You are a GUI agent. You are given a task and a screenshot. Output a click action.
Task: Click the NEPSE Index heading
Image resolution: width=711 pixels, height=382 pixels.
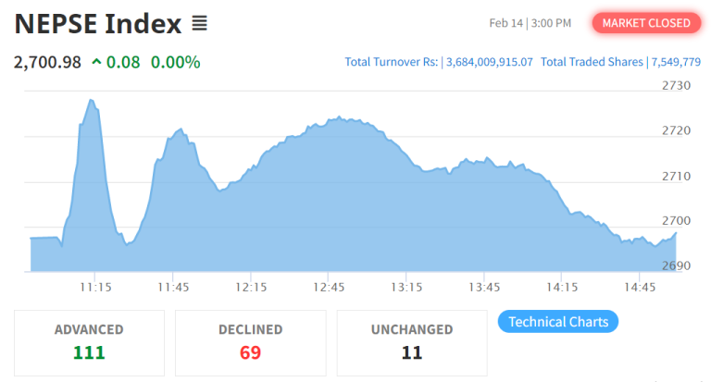click(x=97, y=24)
